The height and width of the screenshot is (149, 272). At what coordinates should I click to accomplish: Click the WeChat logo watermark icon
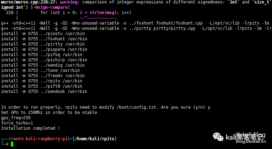pos(218,137)
